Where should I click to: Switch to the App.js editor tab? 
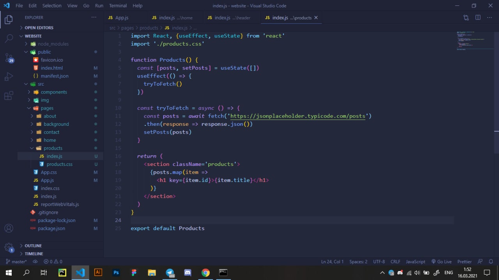[122, 18]
